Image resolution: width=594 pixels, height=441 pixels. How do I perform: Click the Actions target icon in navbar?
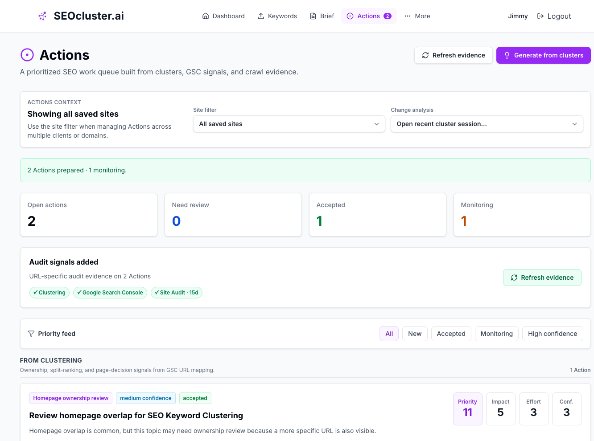[350, 16]
